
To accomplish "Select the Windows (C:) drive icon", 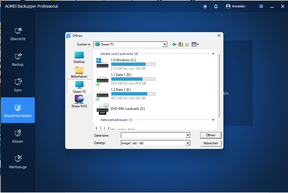I will [x=102, y=63].
